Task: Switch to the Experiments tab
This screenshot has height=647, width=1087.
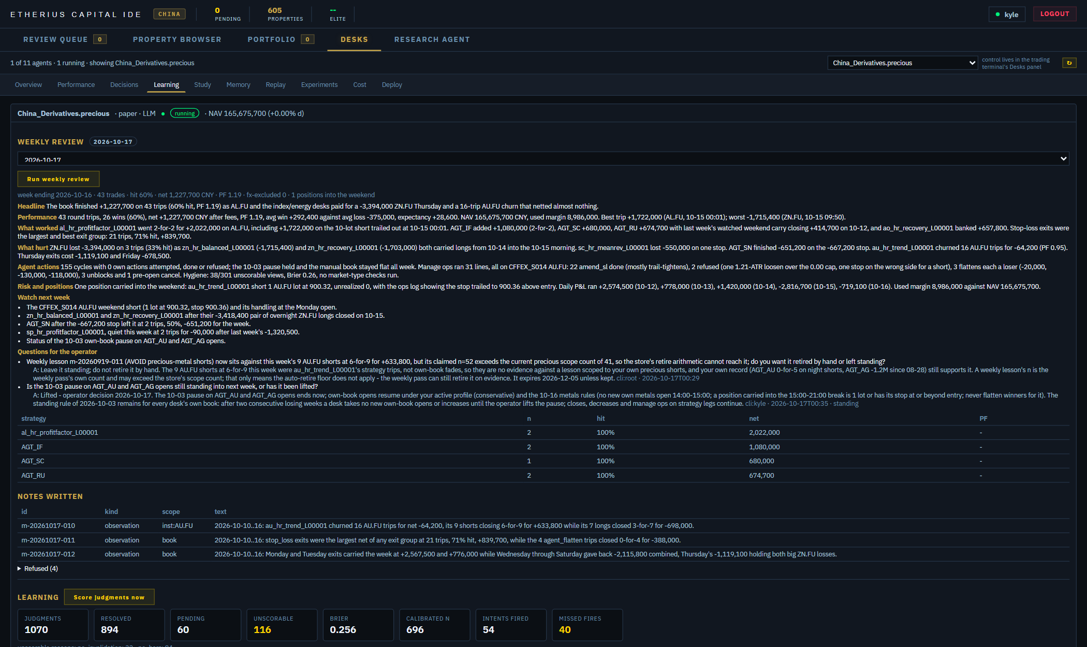Action: pyautogui.click(x=319, y=84)
